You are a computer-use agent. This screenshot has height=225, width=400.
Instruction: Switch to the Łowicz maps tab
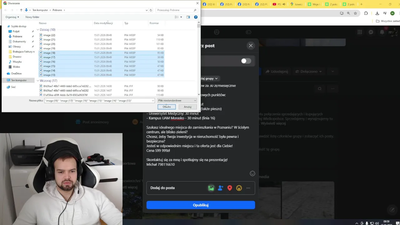[x=296, y=4]
